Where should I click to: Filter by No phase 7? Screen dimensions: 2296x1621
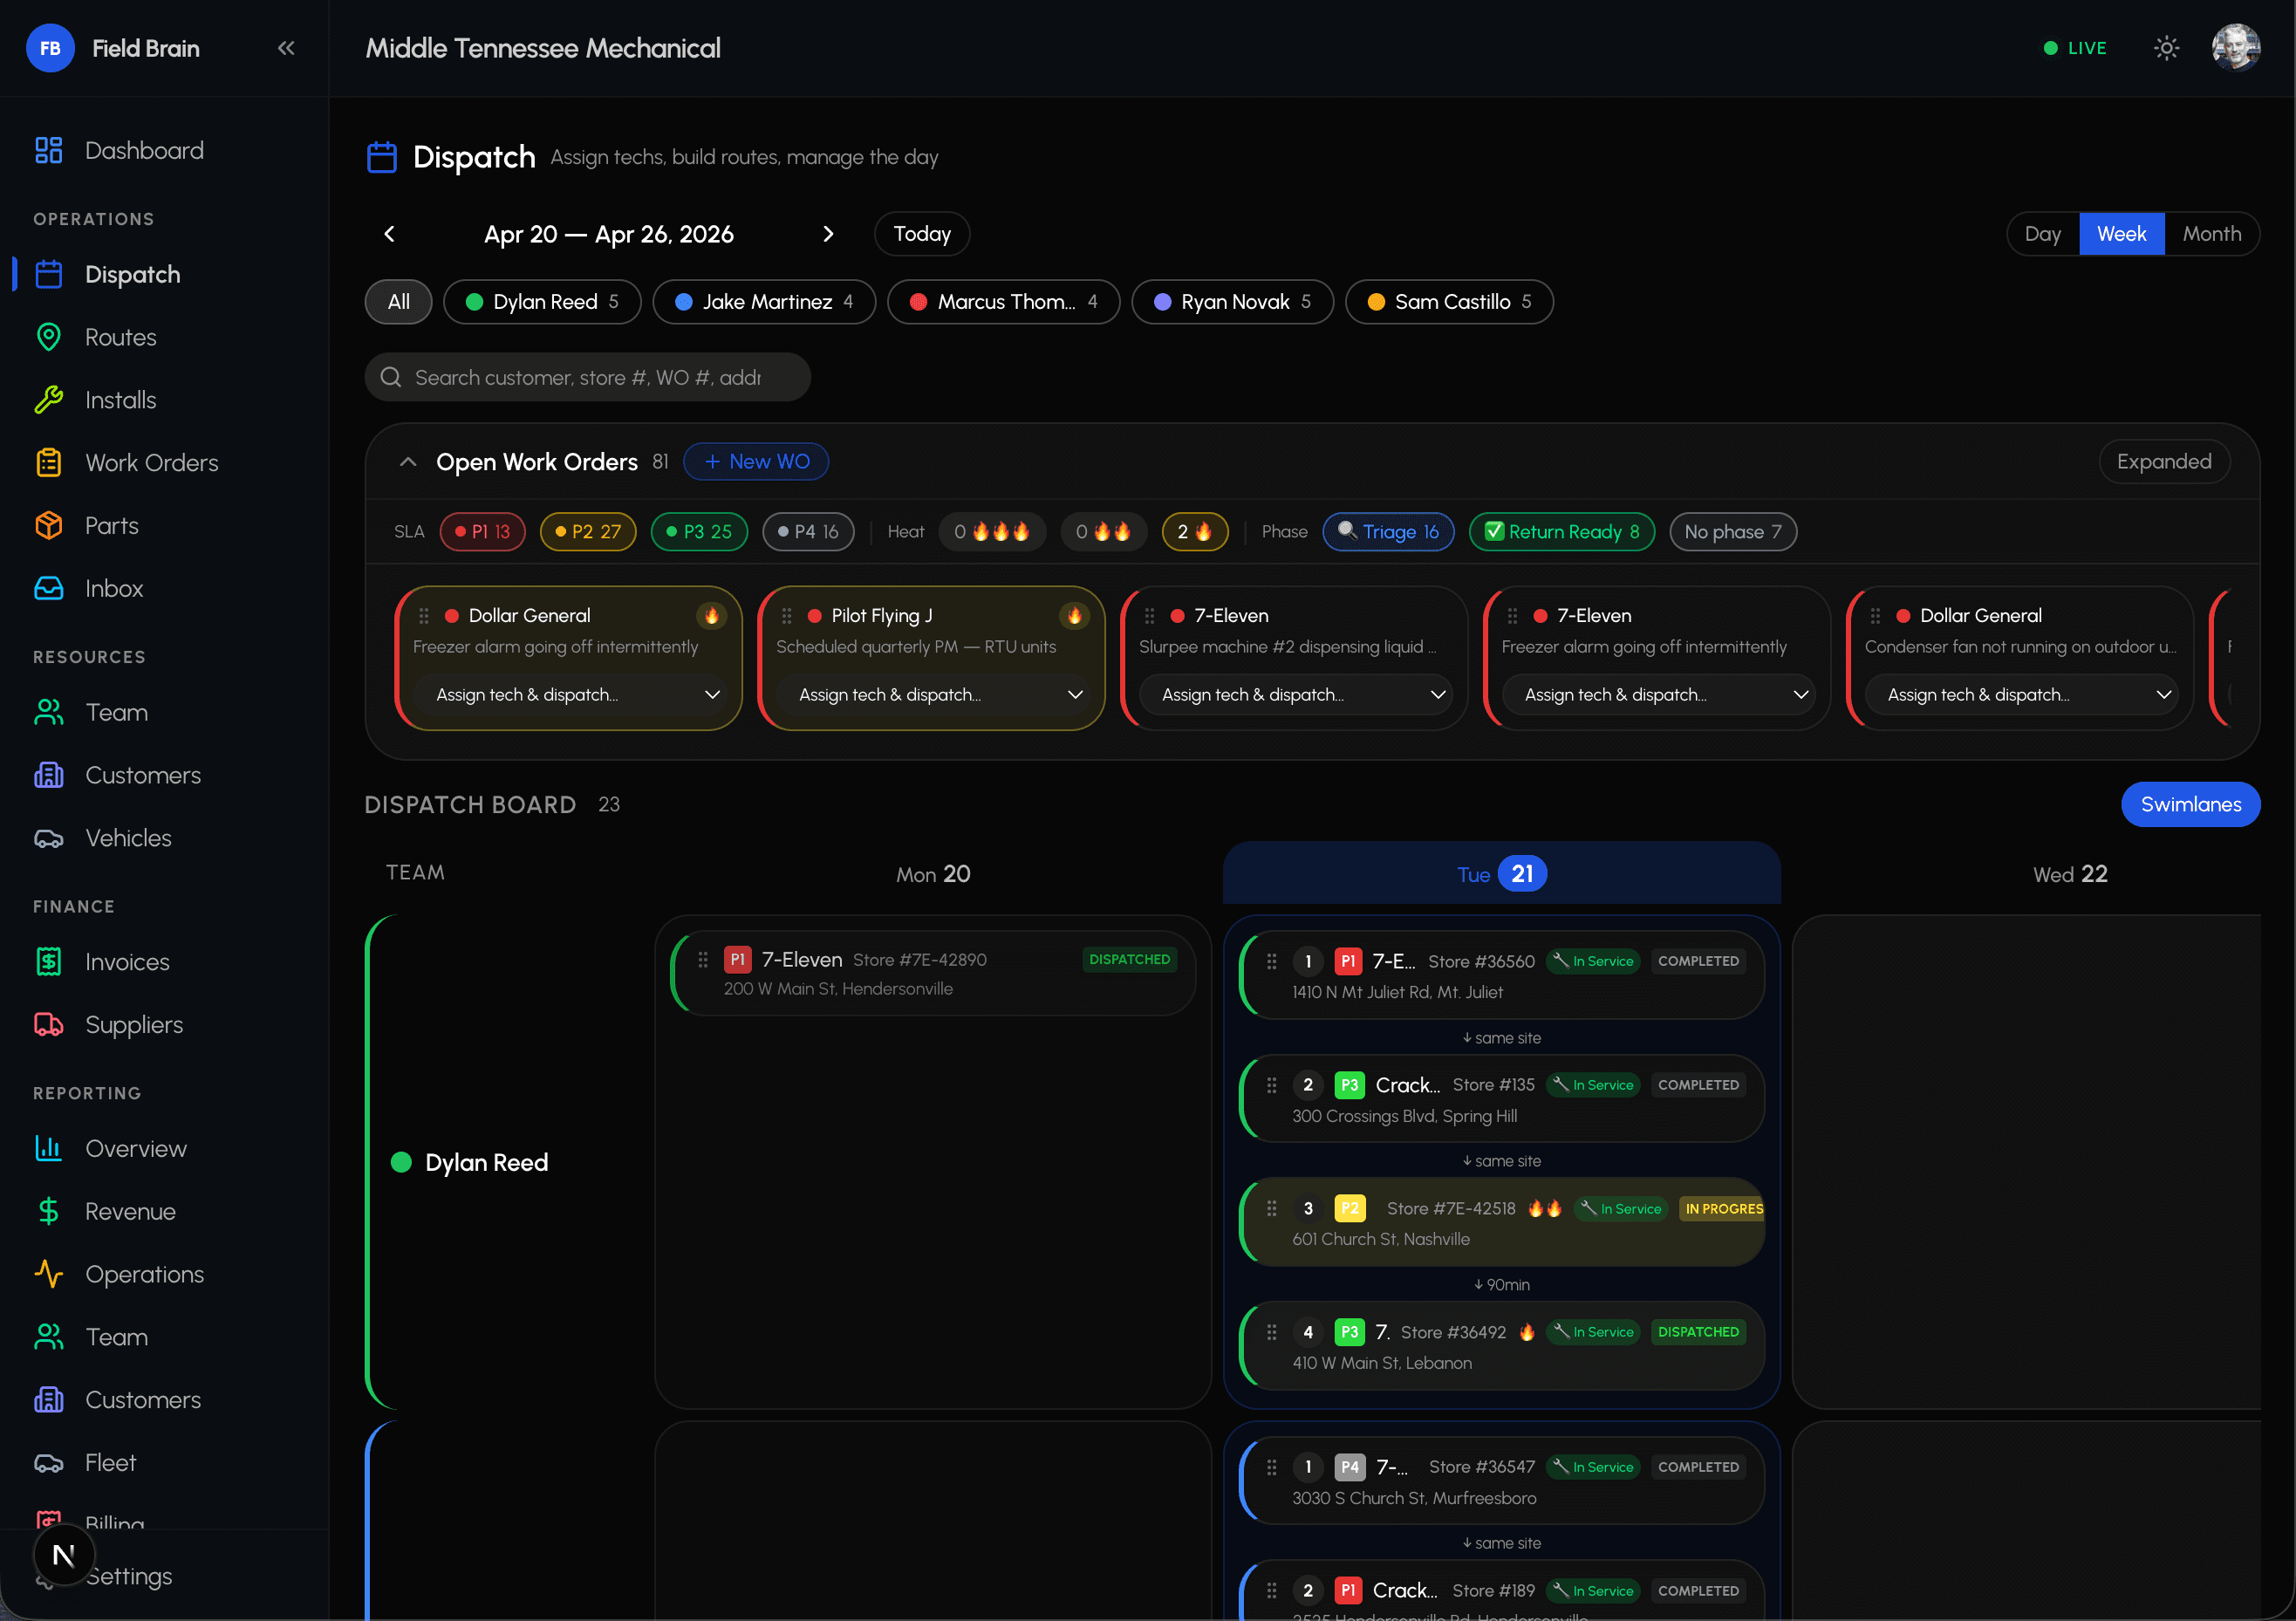(x=1733, y=532)
